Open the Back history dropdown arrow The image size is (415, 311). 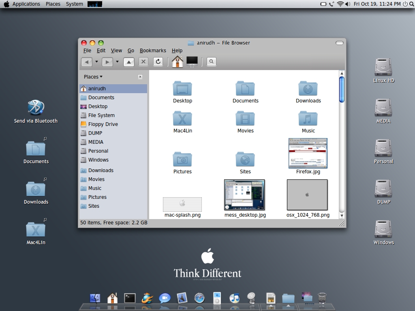point(96,62)
